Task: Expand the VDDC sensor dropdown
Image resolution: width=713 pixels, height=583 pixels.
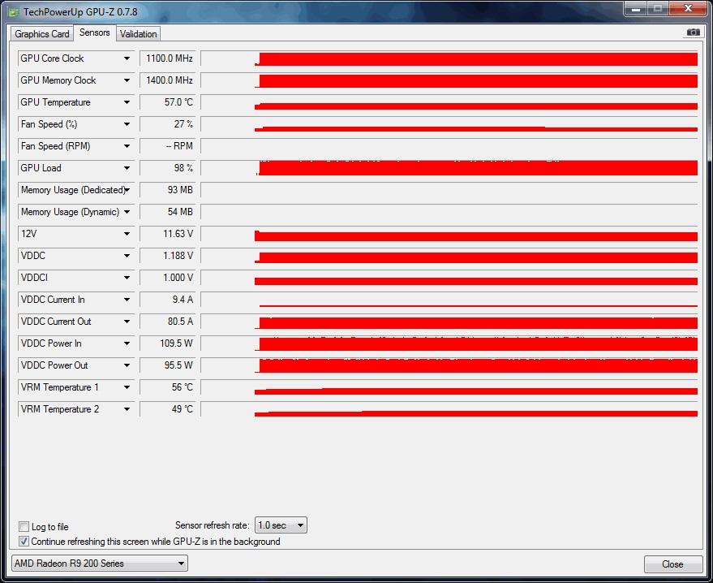Action: click(127, 256)
